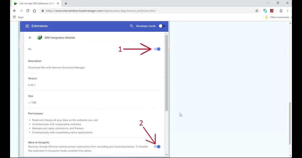The width and height of the screenshot is (302, 158).
Task: Turn off the IDM extension On switch
Action: pos(157,49)
